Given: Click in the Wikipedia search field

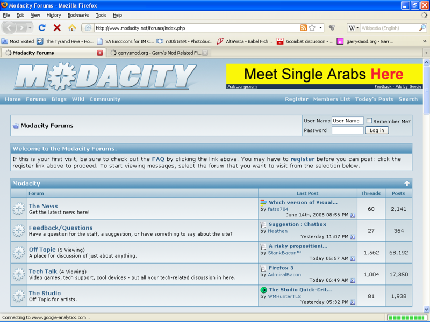Looking at the screenshot, I should pyautogui.click(x=389, y=28).
